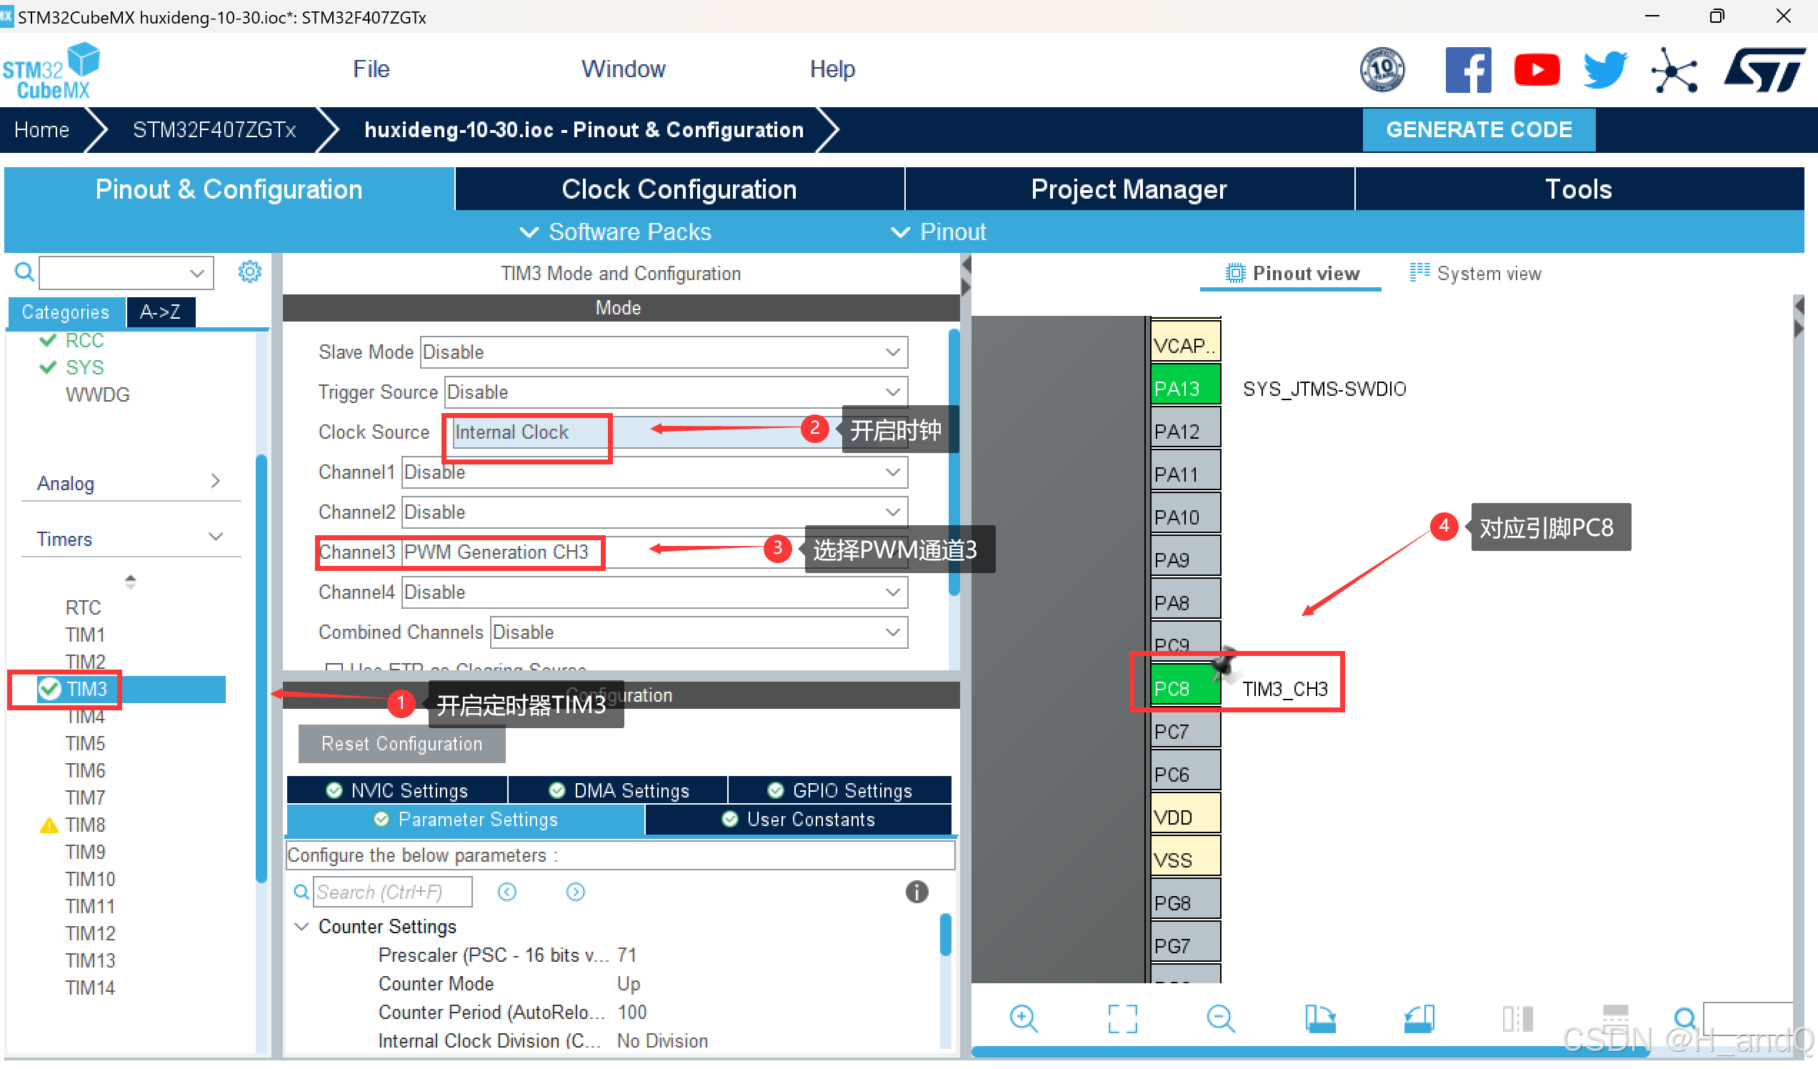This screenshot has height=1069, width=1818.
Task: Click the parameter info icon
Action: [x=917, y=893]
